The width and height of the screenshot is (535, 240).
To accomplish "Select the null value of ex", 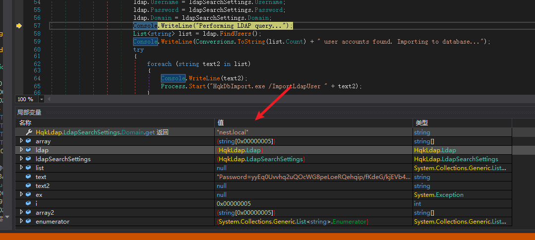I will (313, 194).
